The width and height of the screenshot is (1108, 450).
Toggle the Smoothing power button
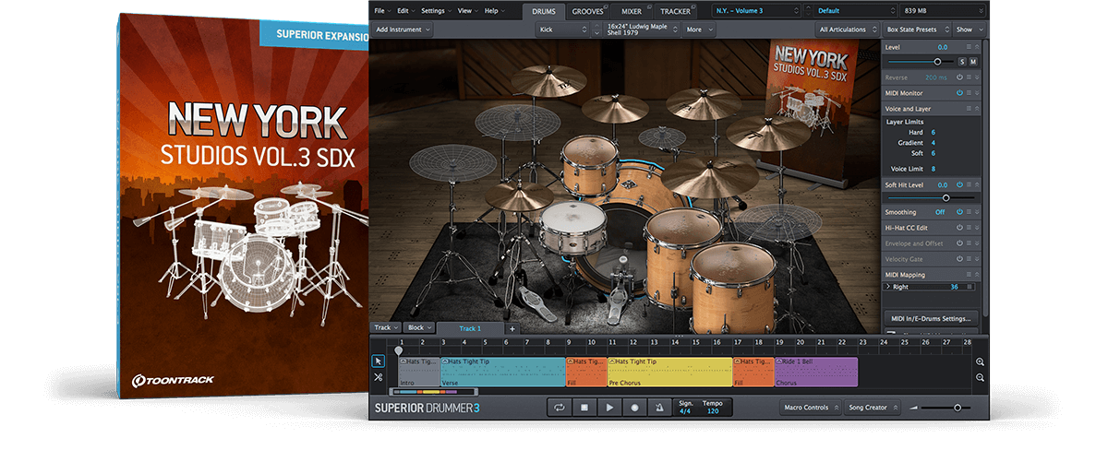click(x=960, y=212)
